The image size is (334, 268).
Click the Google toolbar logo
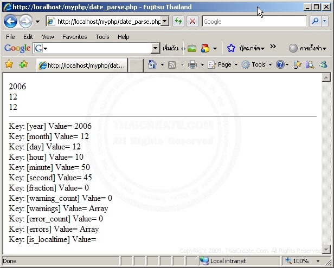click(x=17, y=48)
